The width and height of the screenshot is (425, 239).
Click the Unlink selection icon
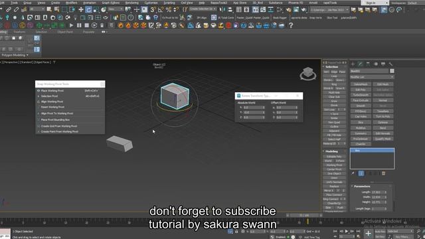(16, 10)
